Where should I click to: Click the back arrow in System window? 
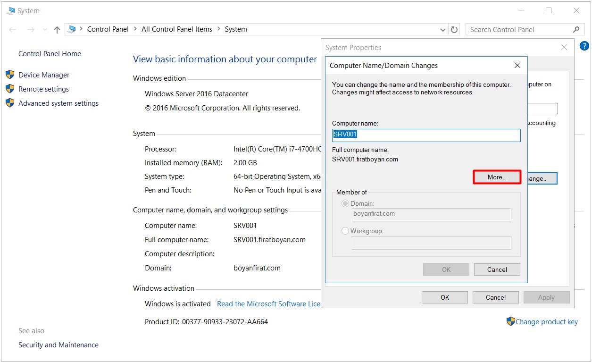click(x=13, y=29)
